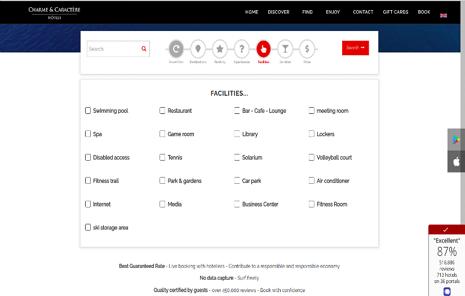Choose the Experiences question mark icon
The height and width of the screenshot is (296, 465).
242,49
